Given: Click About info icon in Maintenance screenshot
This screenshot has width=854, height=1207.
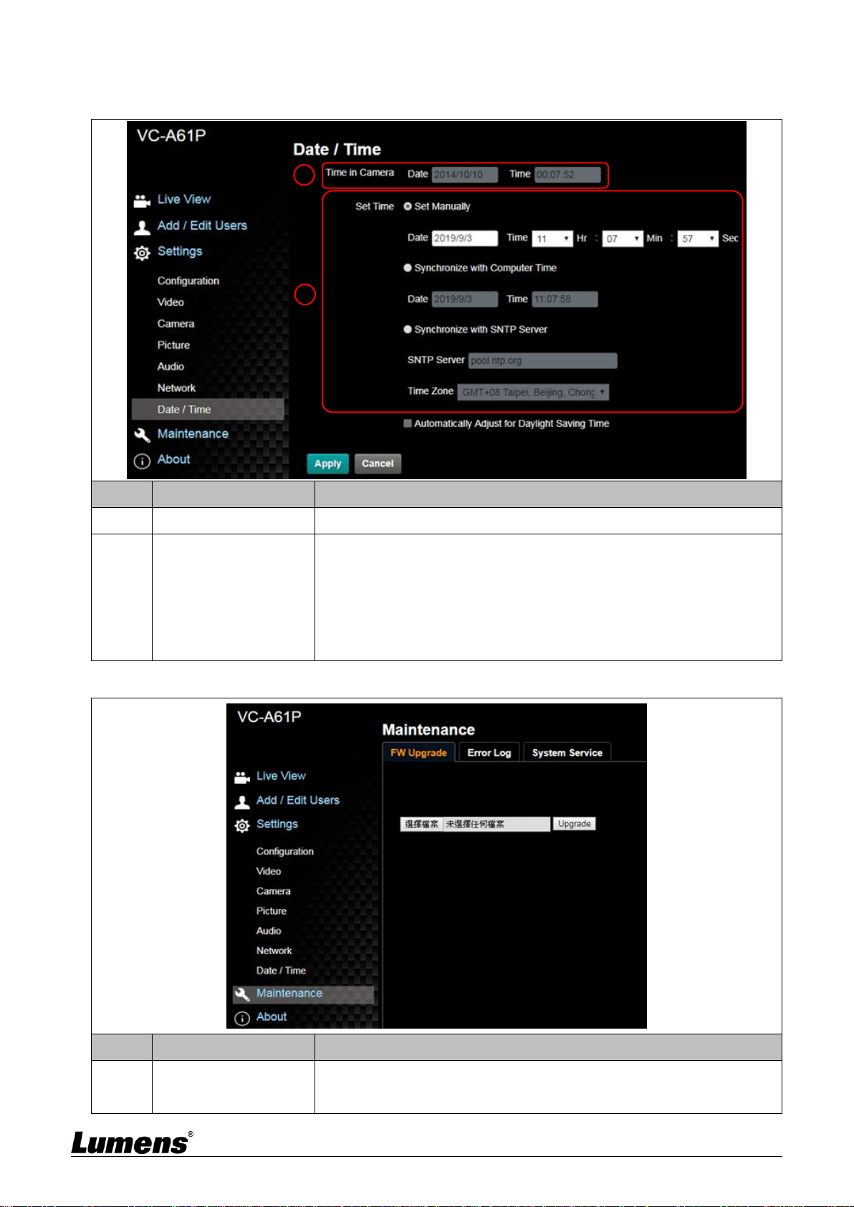Looking at the screenshot, I should tap(242, 1018).
